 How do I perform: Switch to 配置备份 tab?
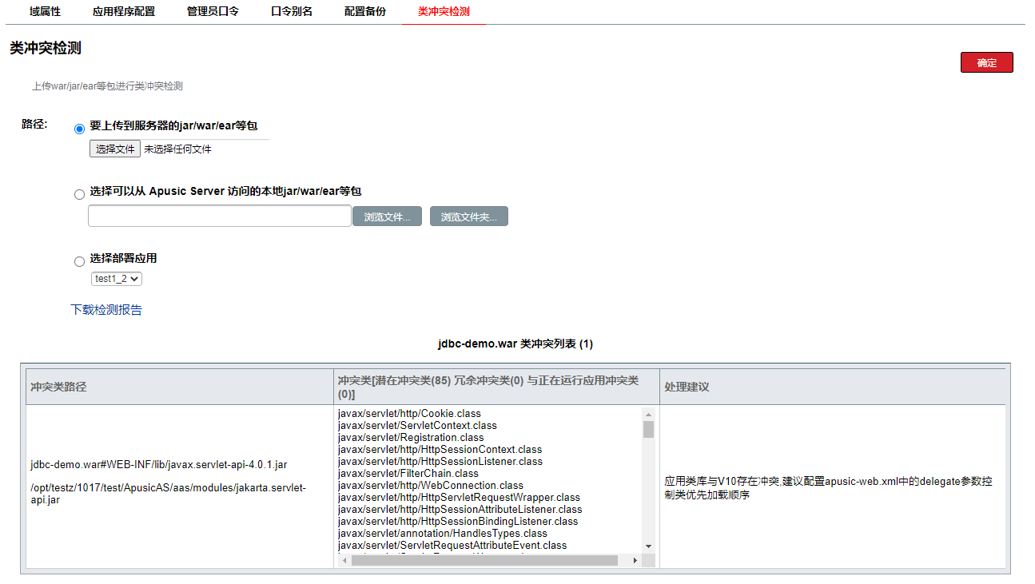tap(365, 12)
